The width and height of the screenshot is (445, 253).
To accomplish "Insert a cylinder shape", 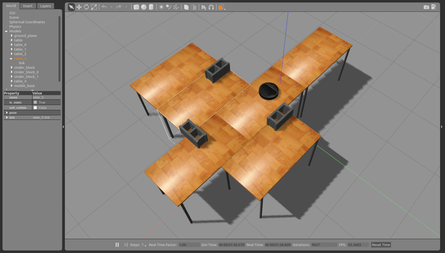I will (x=151, y=7).
